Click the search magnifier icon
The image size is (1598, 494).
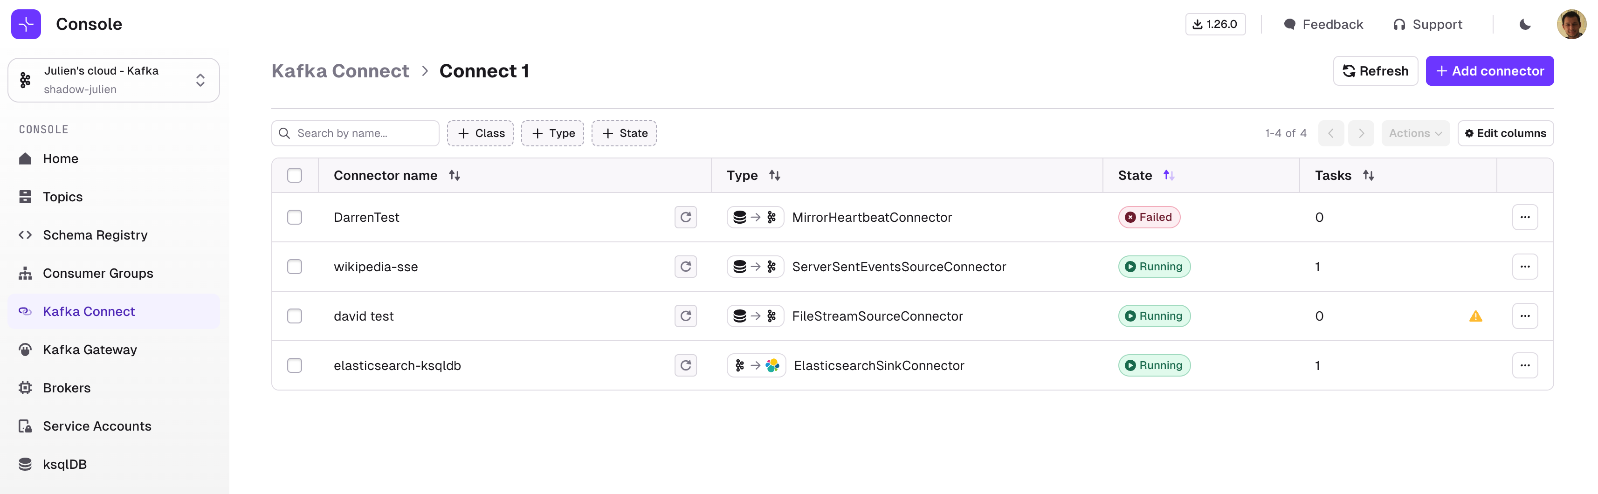coord(285,133)
